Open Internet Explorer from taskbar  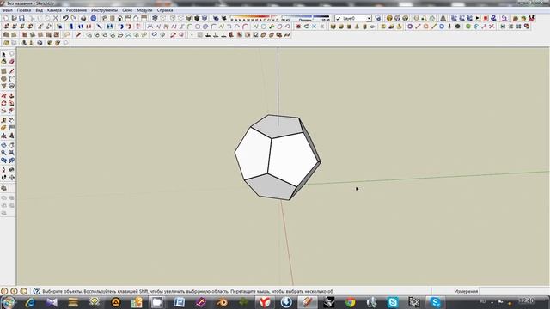tap(30, 302)
